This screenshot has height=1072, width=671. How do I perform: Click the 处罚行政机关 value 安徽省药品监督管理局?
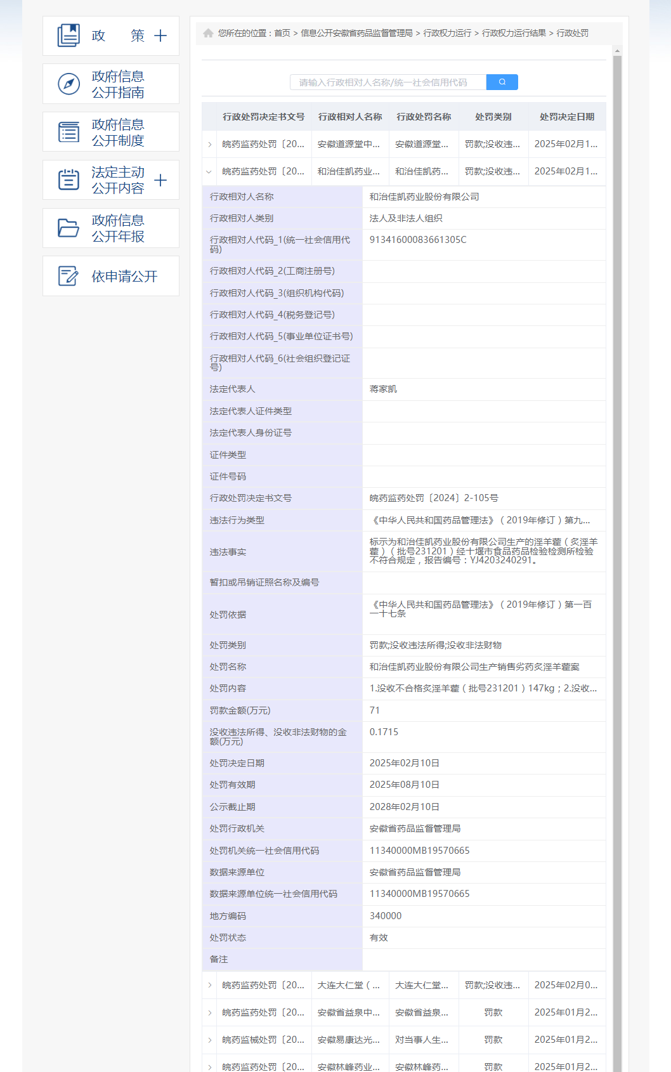[x=415, y=828]
